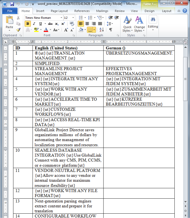
Task: Increase indent icon
Action: coord(116,18)
